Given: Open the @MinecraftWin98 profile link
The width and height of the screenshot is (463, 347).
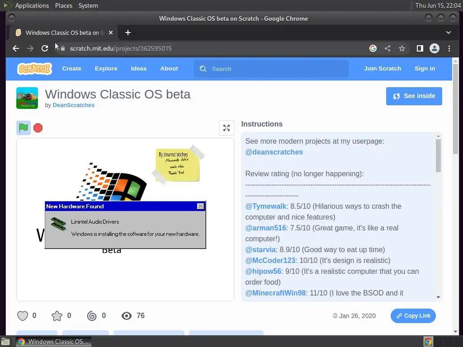Looking at the screenshot, I should 275,293.
